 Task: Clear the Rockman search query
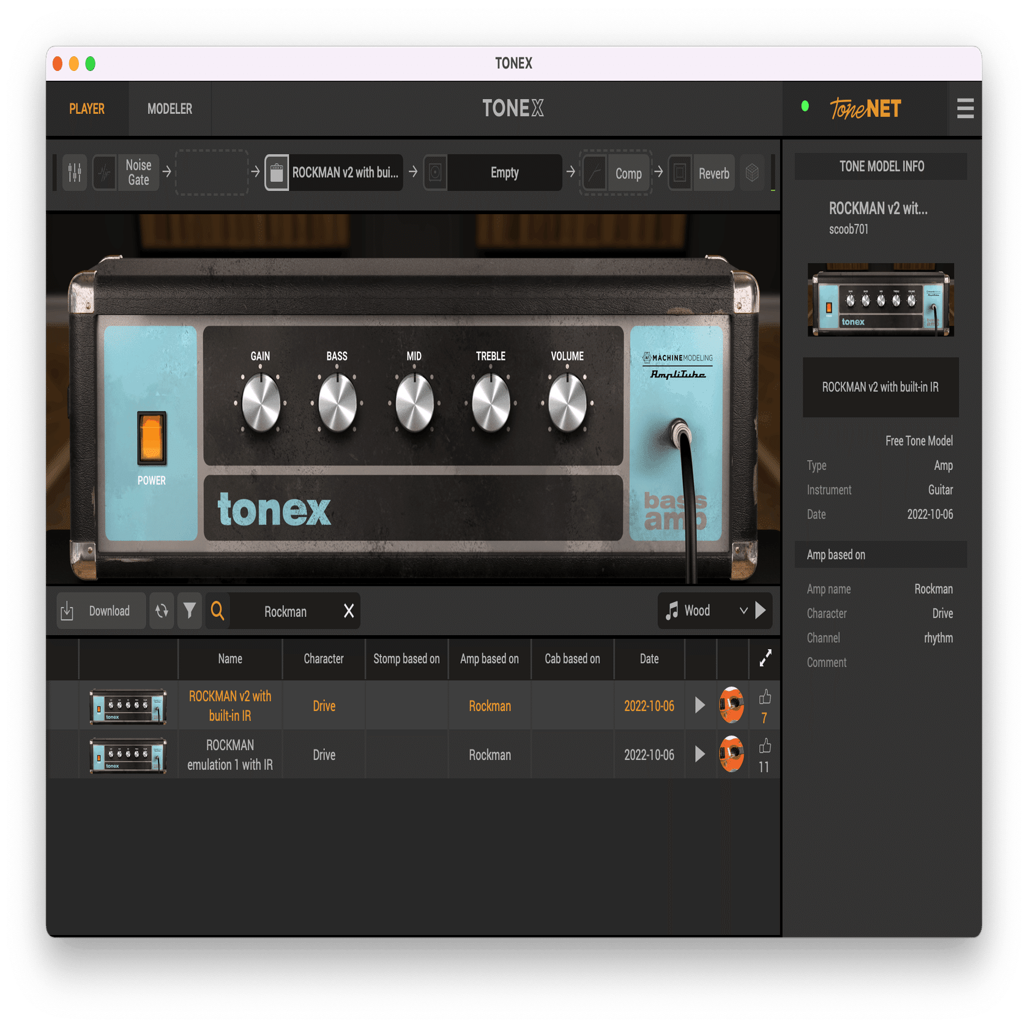[348, 610]
